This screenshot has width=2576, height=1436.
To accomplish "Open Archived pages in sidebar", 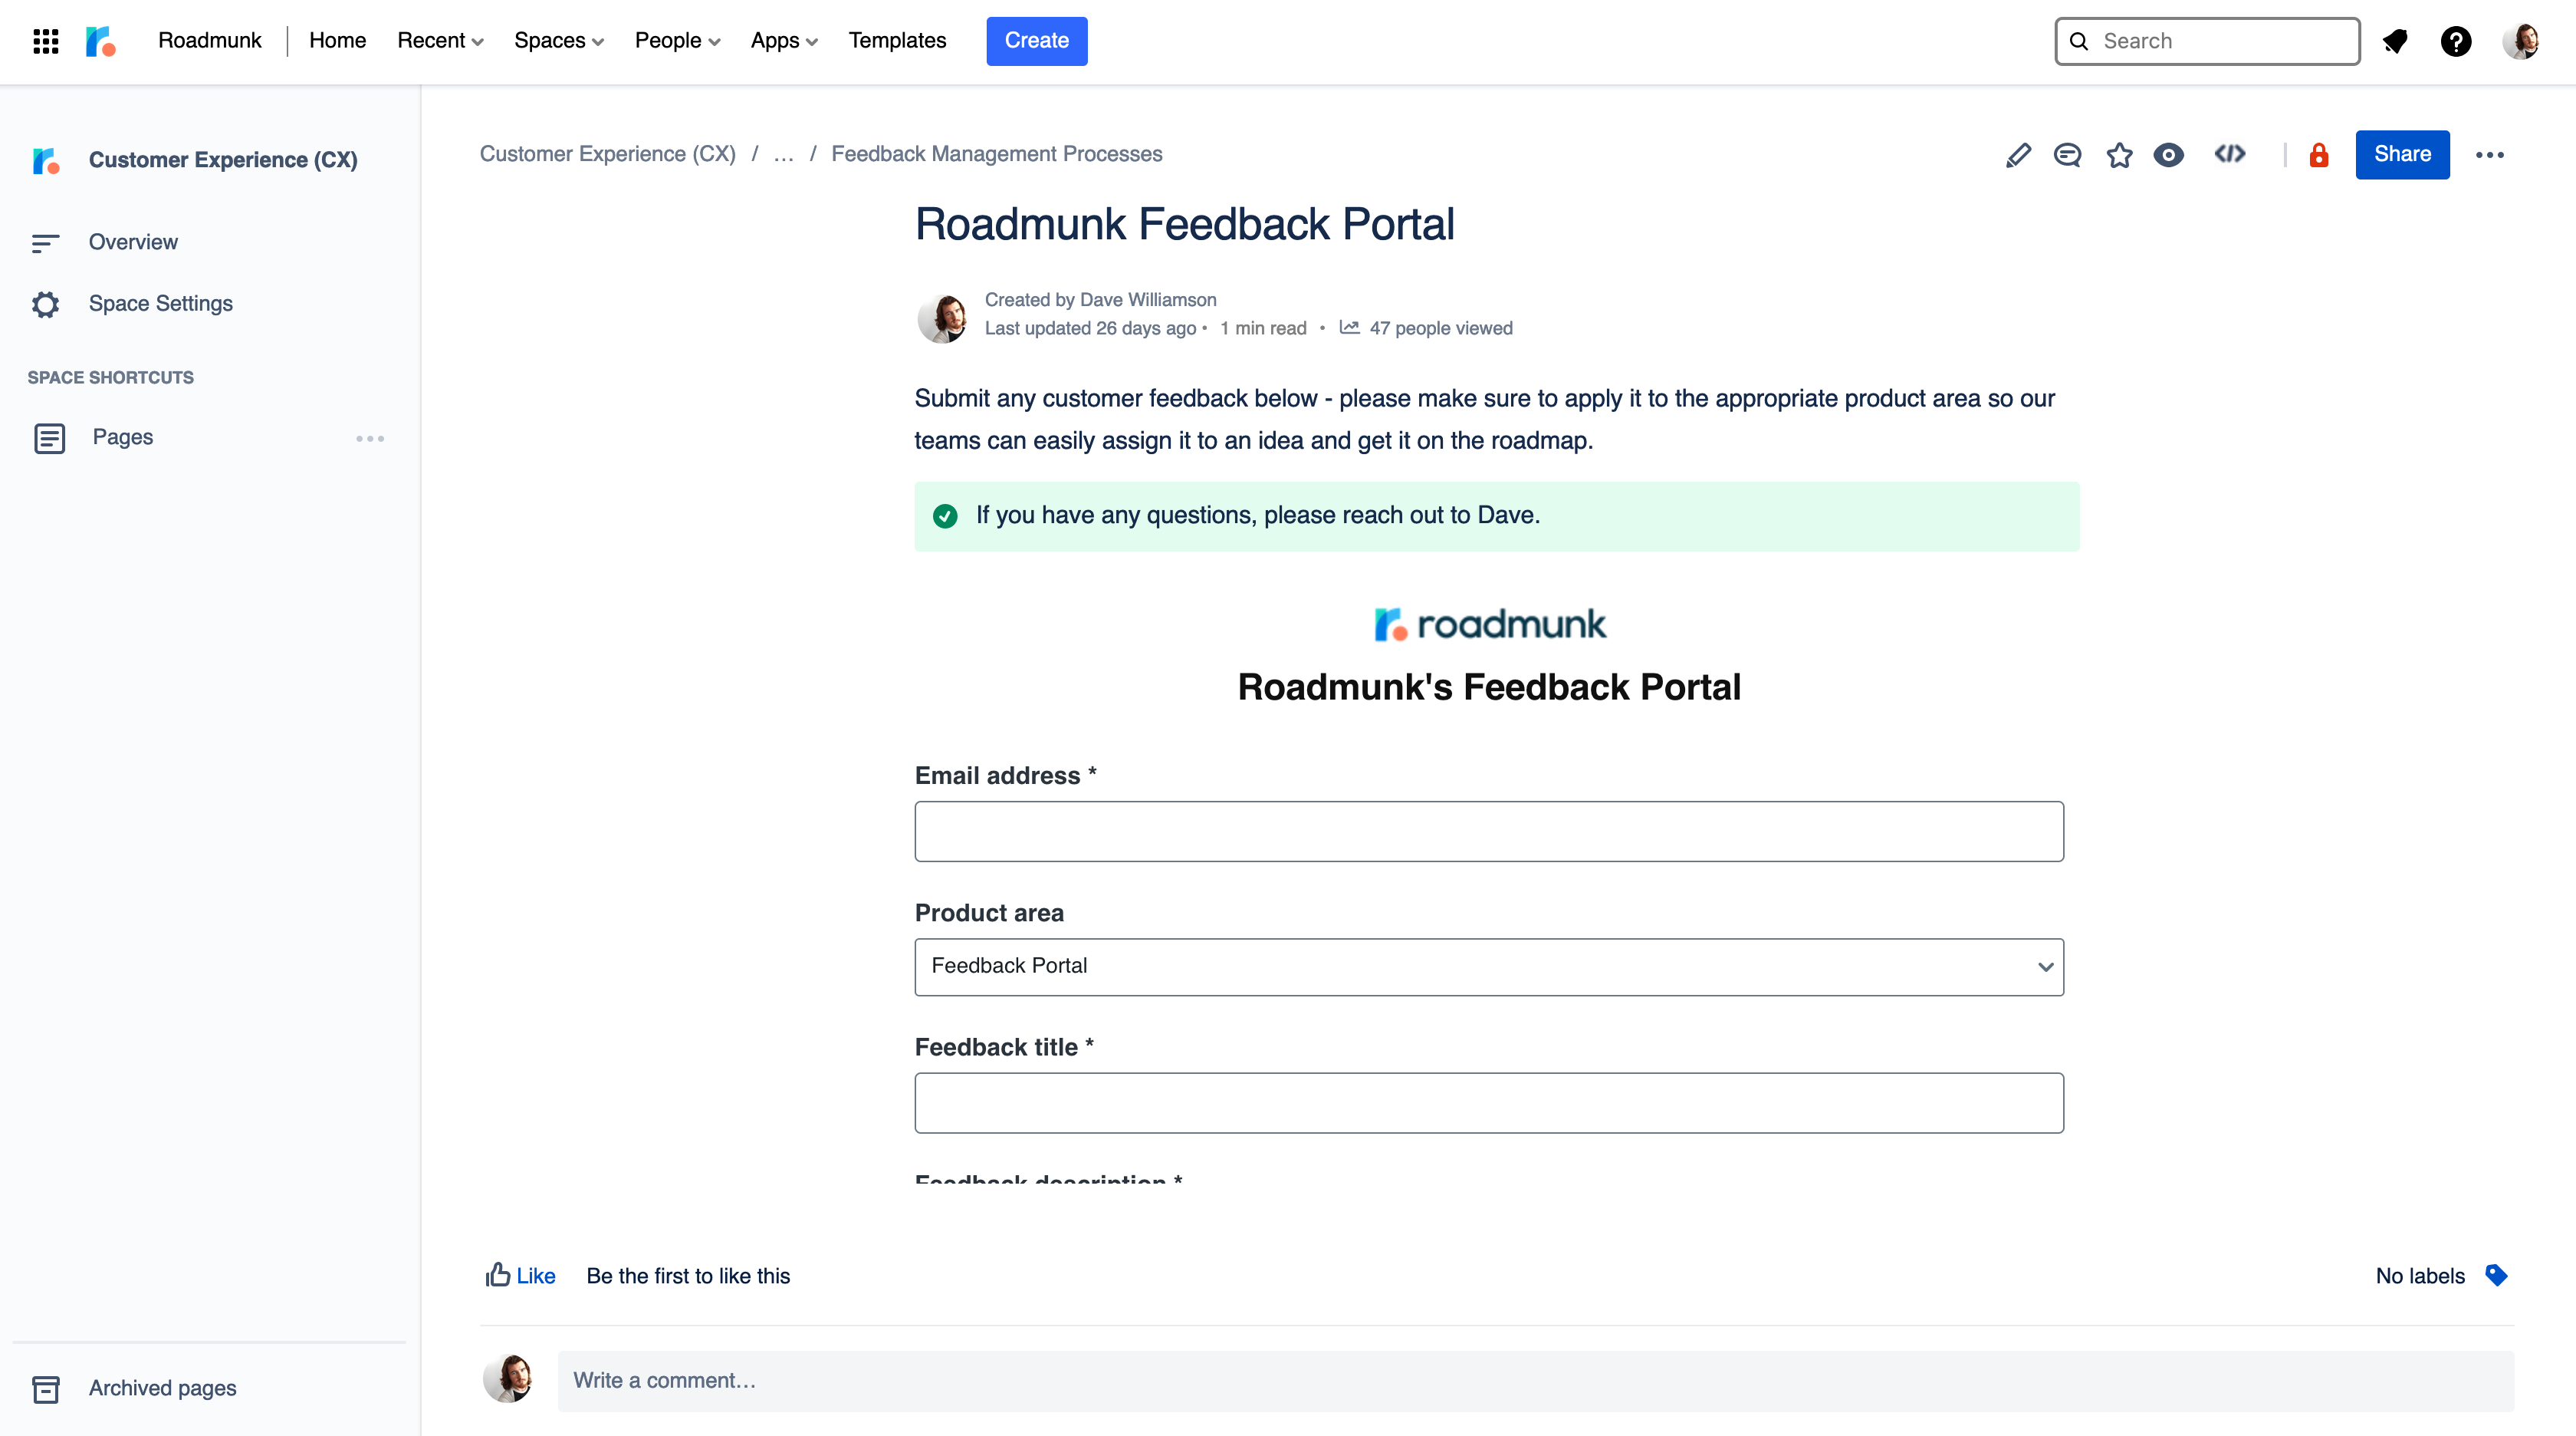I will pyautogui.click(x=162, y=1388).
